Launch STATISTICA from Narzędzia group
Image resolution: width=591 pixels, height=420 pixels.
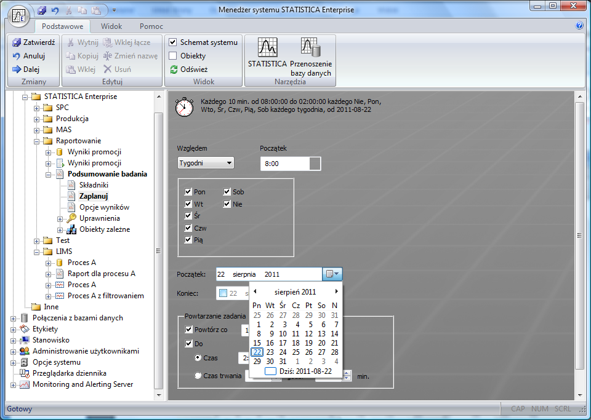tap(267, 52)
